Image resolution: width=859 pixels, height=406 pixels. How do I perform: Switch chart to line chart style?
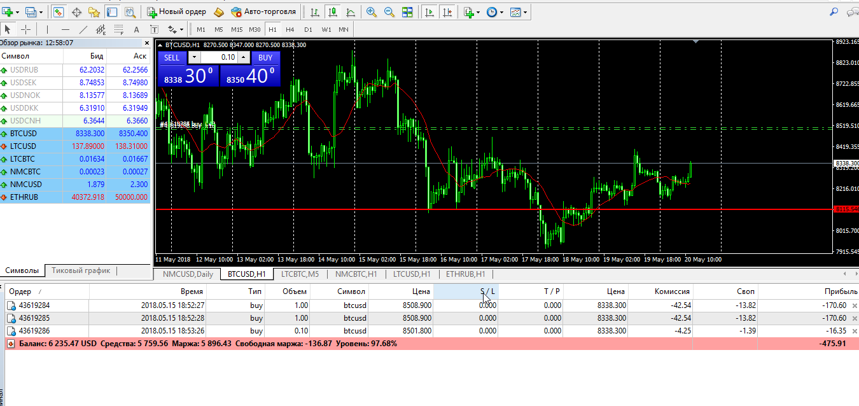pyautogui.click(x=351, y=12)
